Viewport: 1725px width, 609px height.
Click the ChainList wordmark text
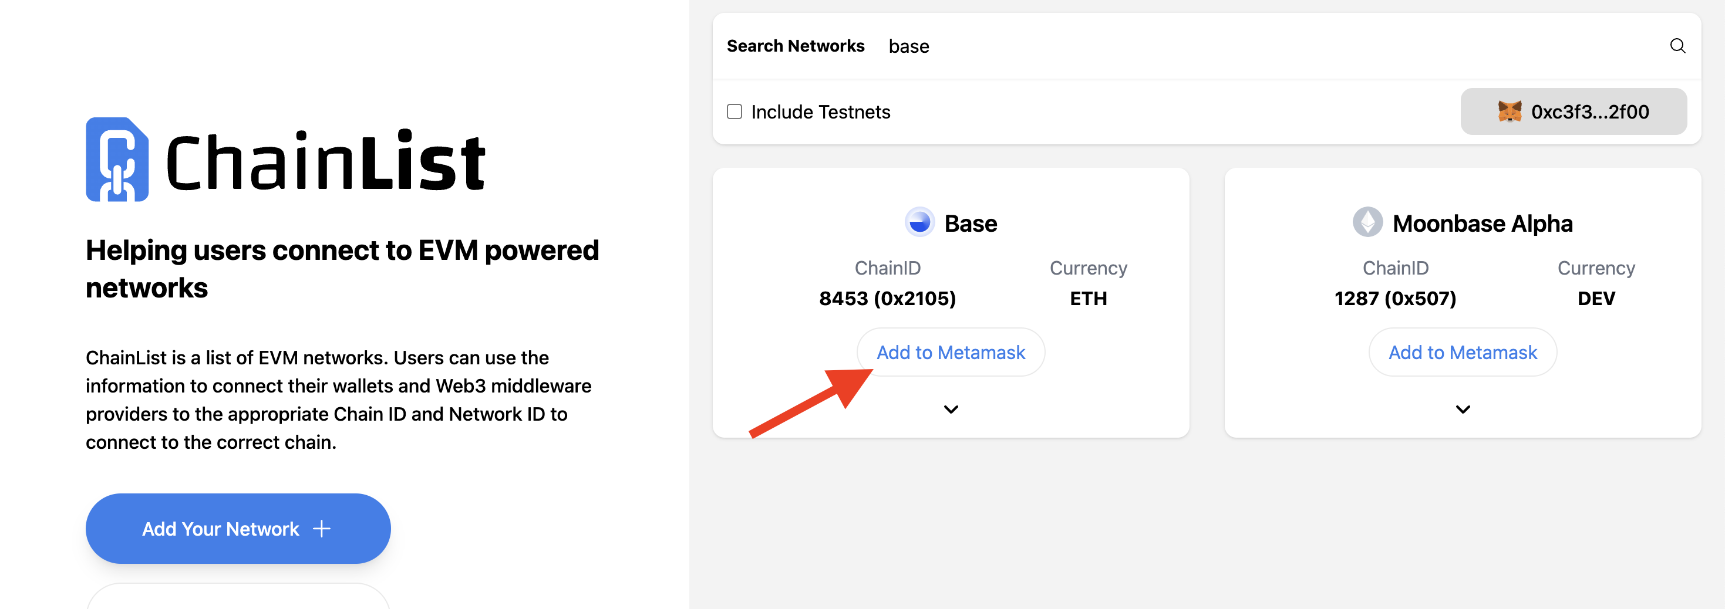325,161
